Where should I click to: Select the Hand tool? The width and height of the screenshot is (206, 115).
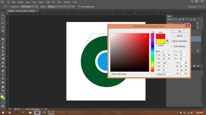[3, 87]
